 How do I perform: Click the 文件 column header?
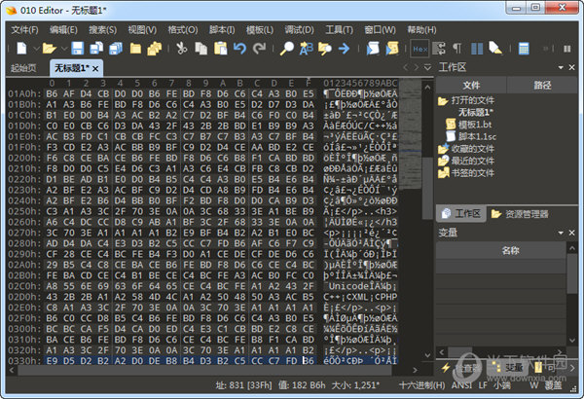[471, 86]
